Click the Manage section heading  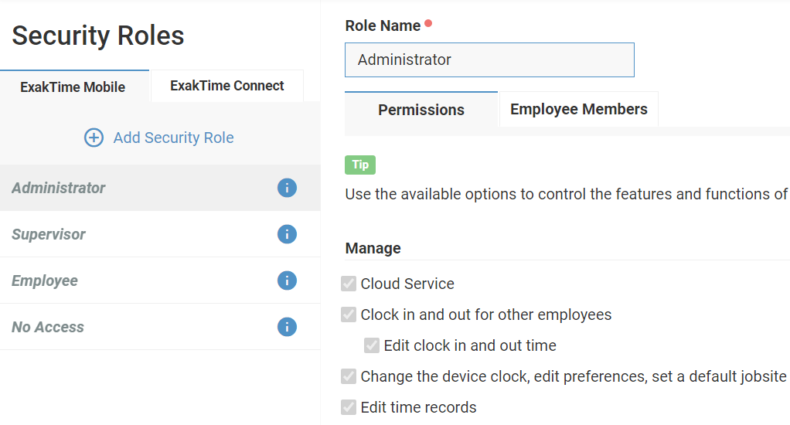(373, 248)
